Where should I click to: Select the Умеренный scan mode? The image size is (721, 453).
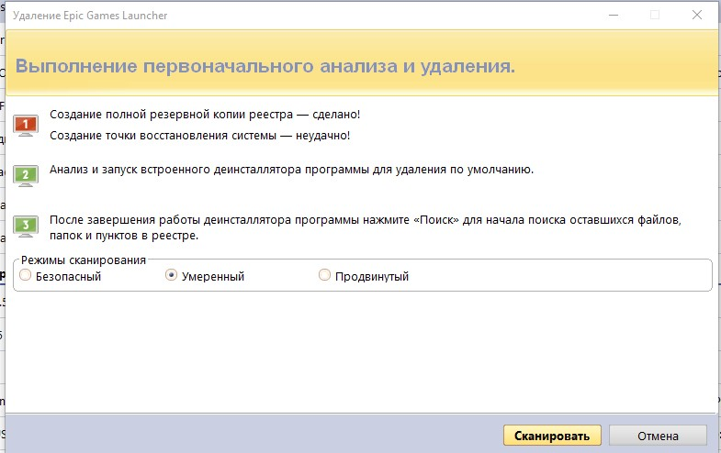pos(171,275)
